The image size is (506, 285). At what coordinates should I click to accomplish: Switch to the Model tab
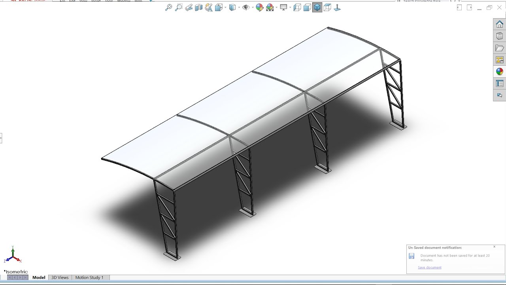(x=39, y=277)
